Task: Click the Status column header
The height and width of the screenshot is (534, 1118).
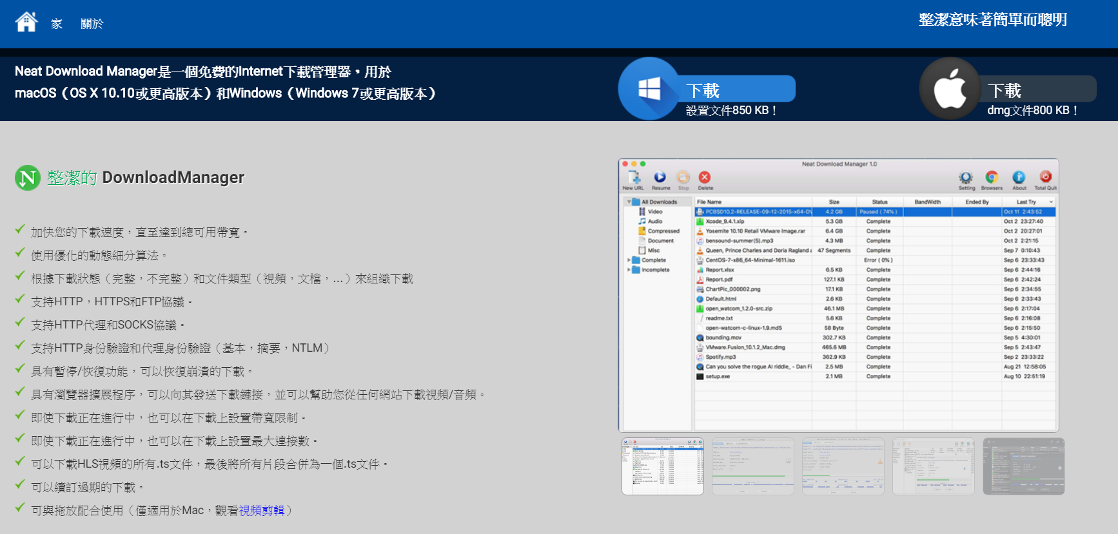Action: tap(879, 202)
